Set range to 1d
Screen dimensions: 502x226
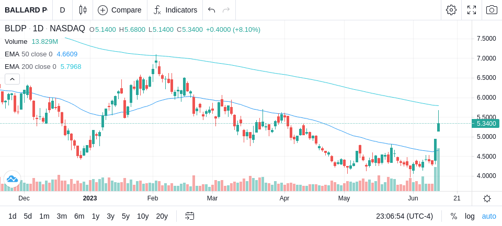tap(12, 217)
